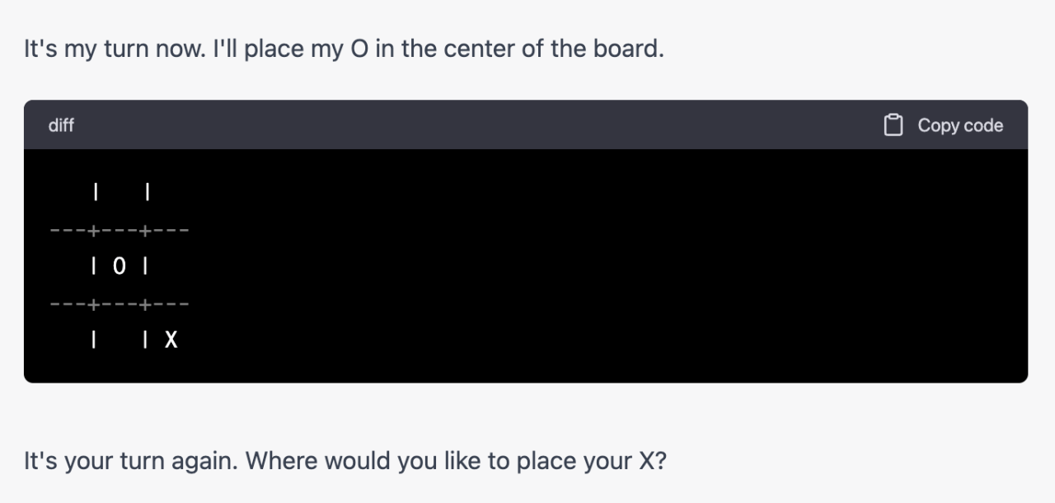This screenshot has height=503, width=1055.
Task: Click the empty bottom-middle board cell
Action: [x=120, y=339]
